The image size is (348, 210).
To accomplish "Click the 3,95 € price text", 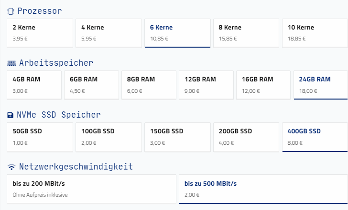I will click(x=20, y=39).
